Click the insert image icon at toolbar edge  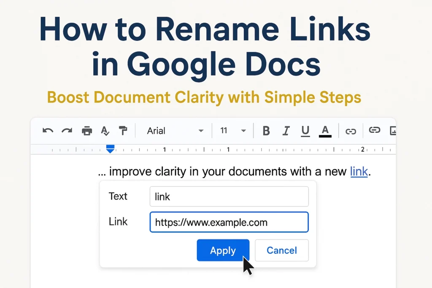pyautogui.click(x=393, y=131)
